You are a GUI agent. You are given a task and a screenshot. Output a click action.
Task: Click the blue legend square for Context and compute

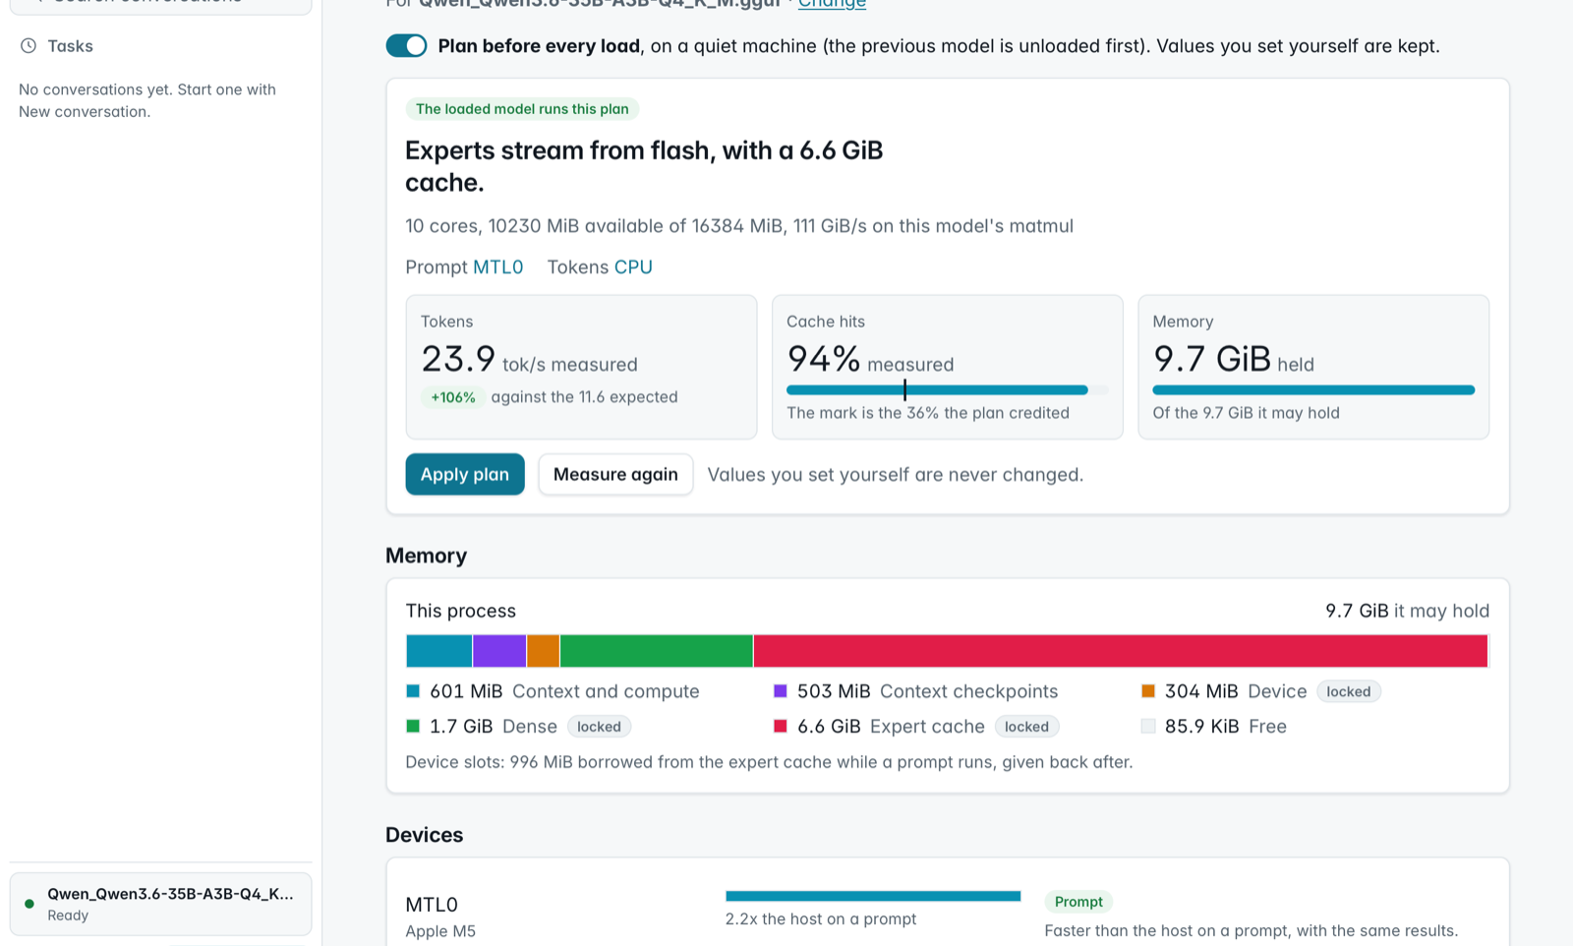click(x=413, y=691)
